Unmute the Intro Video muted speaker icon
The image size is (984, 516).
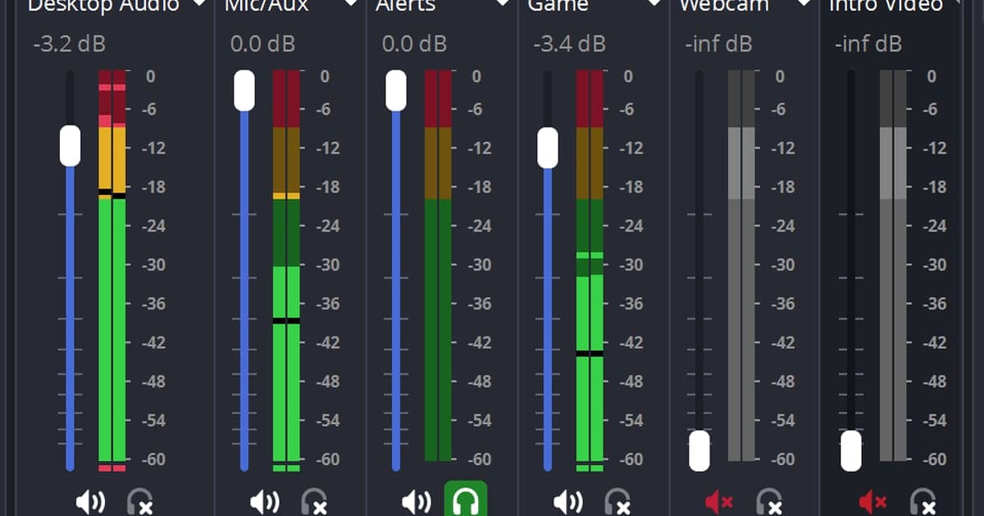[873, 502]
